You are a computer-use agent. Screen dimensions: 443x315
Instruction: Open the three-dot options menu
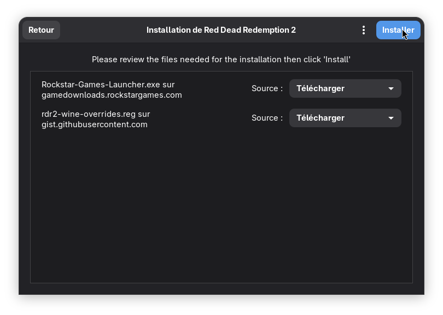pyautogui.click(x=364, y=30)
